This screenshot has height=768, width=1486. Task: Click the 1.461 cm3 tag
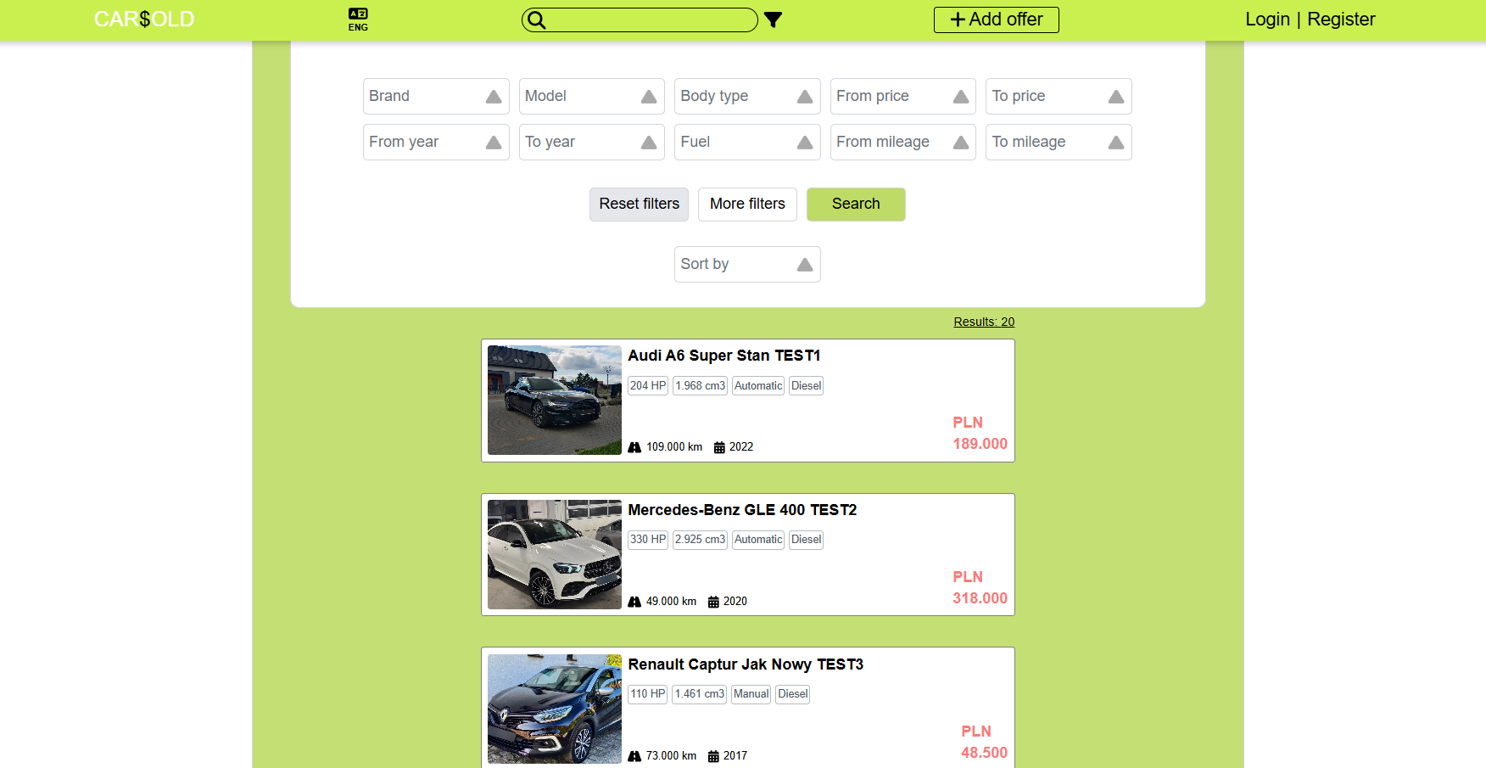(x=699, y=694)
